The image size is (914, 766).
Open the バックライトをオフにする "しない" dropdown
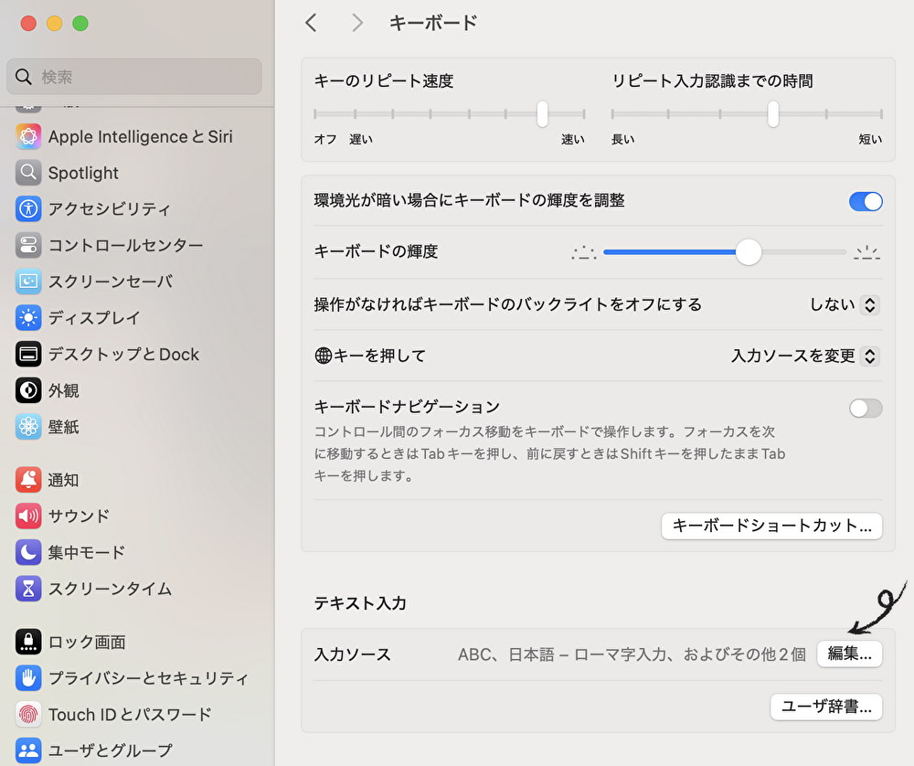tap(844, 304)
